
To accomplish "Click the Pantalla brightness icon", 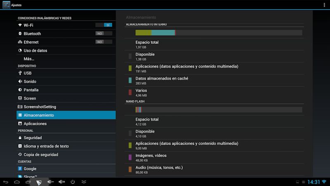I will click(20, 90).
